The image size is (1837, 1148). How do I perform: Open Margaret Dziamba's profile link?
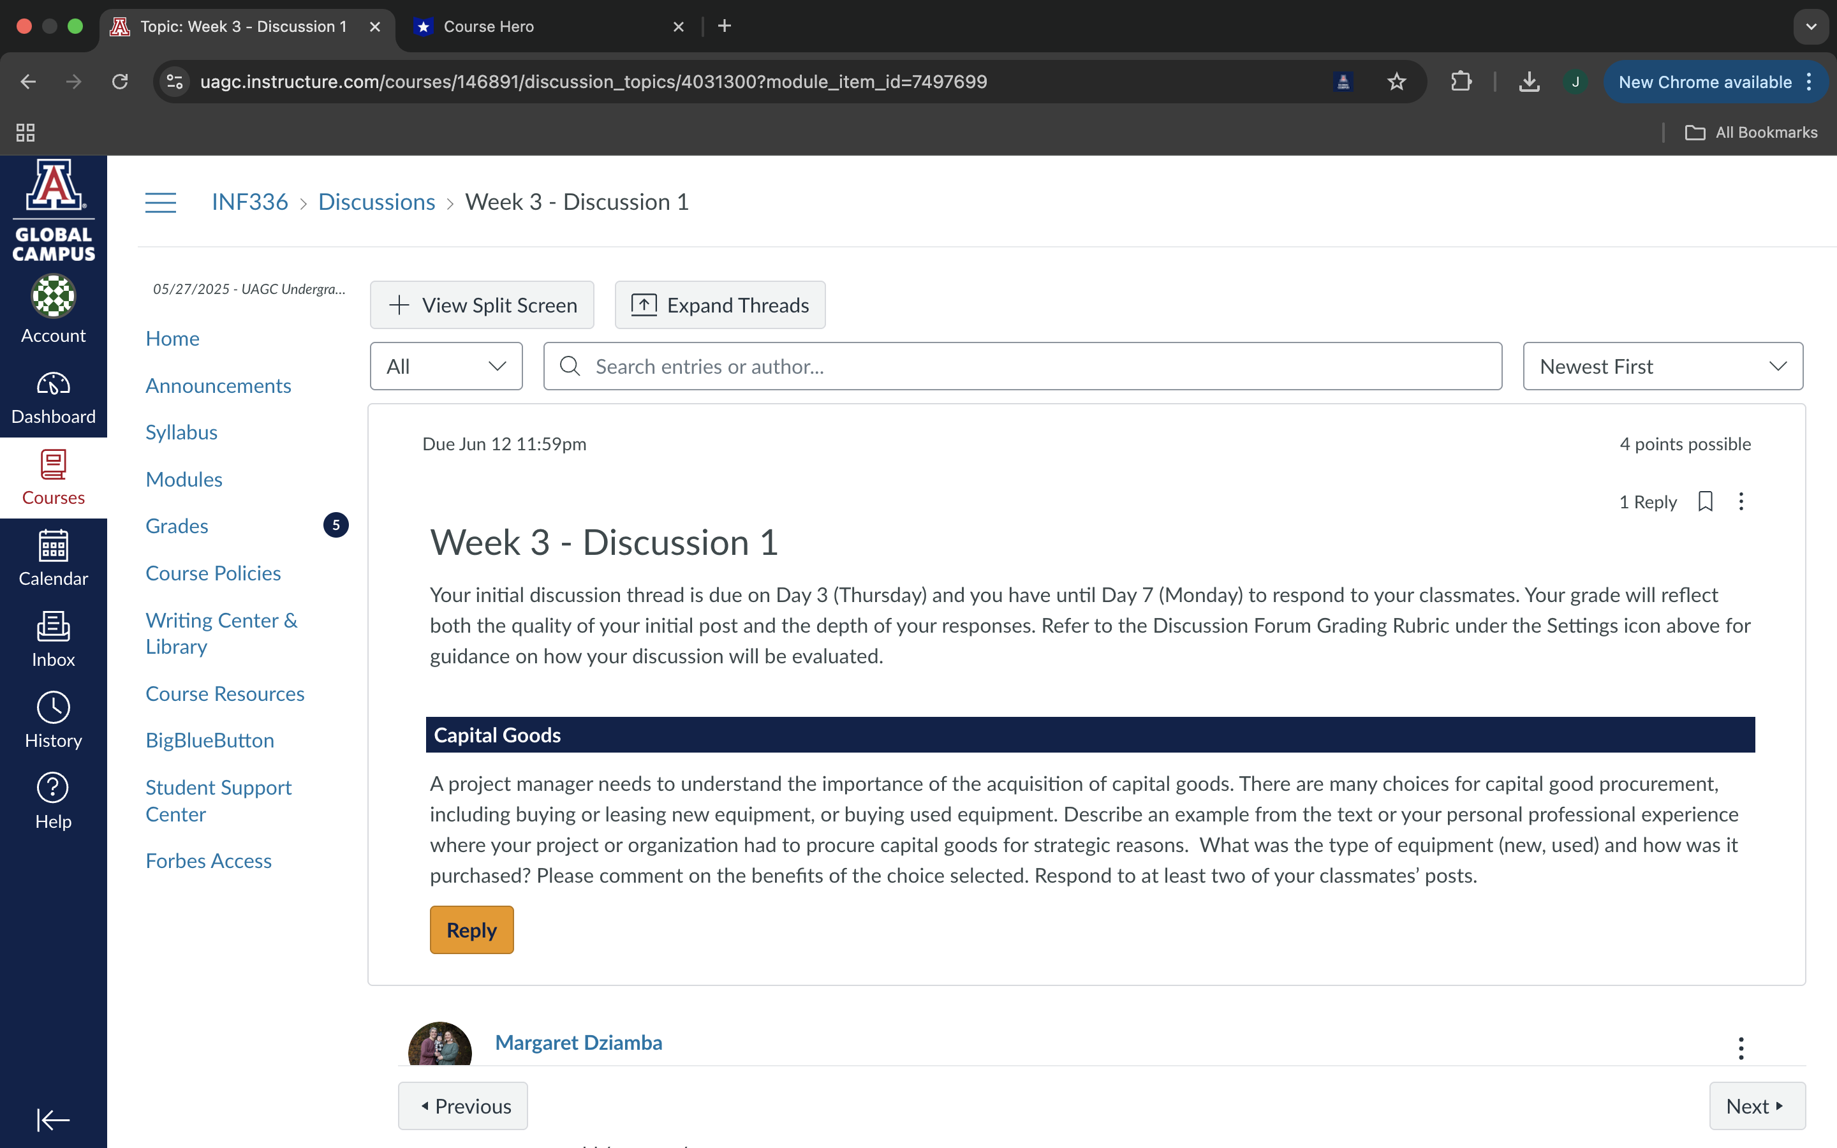click(578, 1043)
